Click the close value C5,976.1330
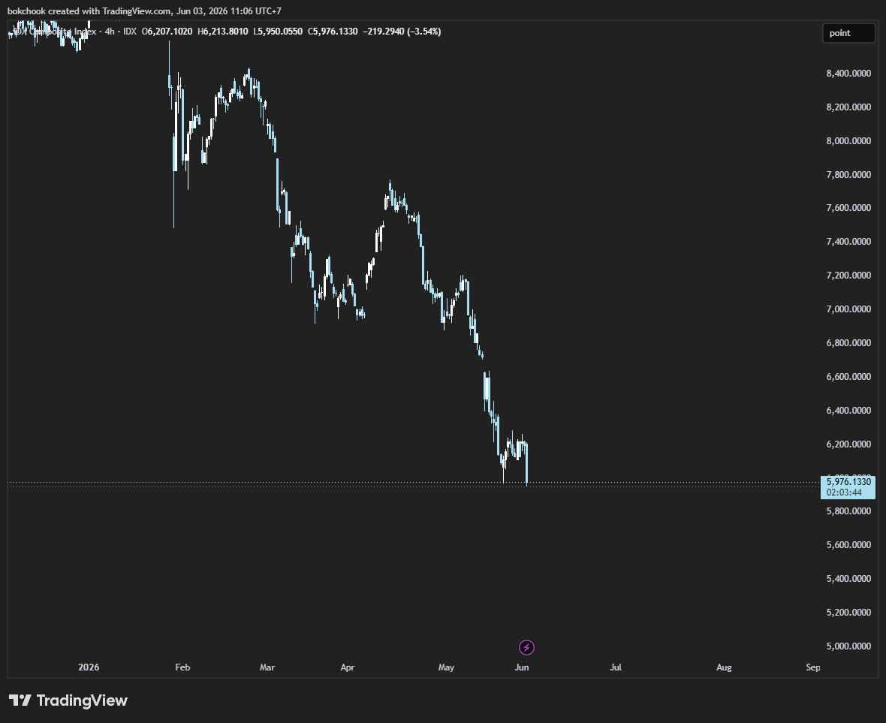Image resolution: width=886 pixels, height=723 pixels. [x=332, y=32]
